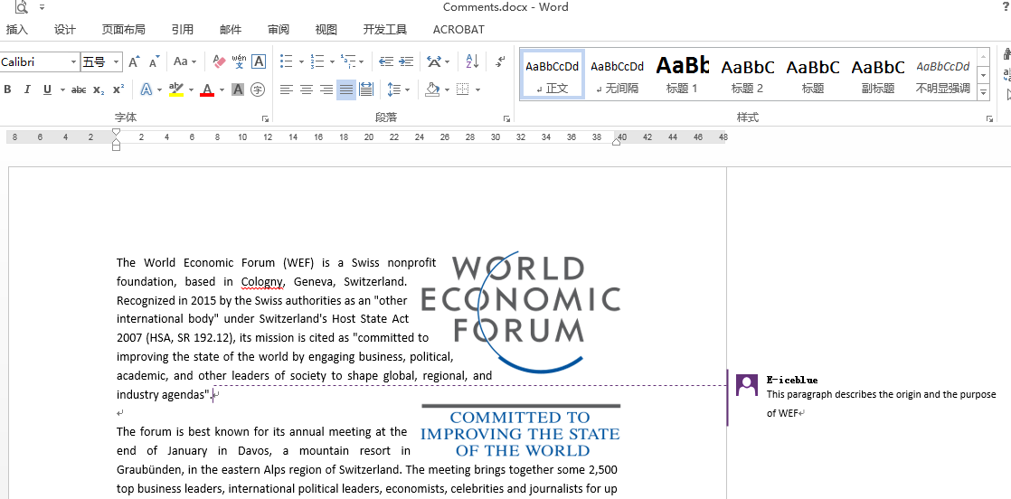Click the grow font size icon

(x=134, y=61)
